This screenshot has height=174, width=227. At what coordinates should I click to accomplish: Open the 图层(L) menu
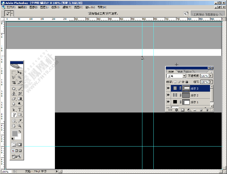pos(44,7)
